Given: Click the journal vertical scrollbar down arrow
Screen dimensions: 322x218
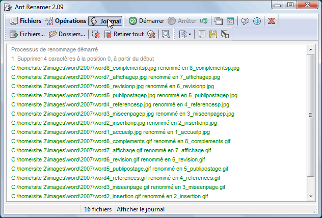Looking at the screenshot, I should coord(311,196).
